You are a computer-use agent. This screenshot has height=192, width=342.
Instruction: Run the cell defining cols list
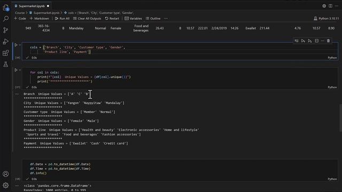(16, 45)
